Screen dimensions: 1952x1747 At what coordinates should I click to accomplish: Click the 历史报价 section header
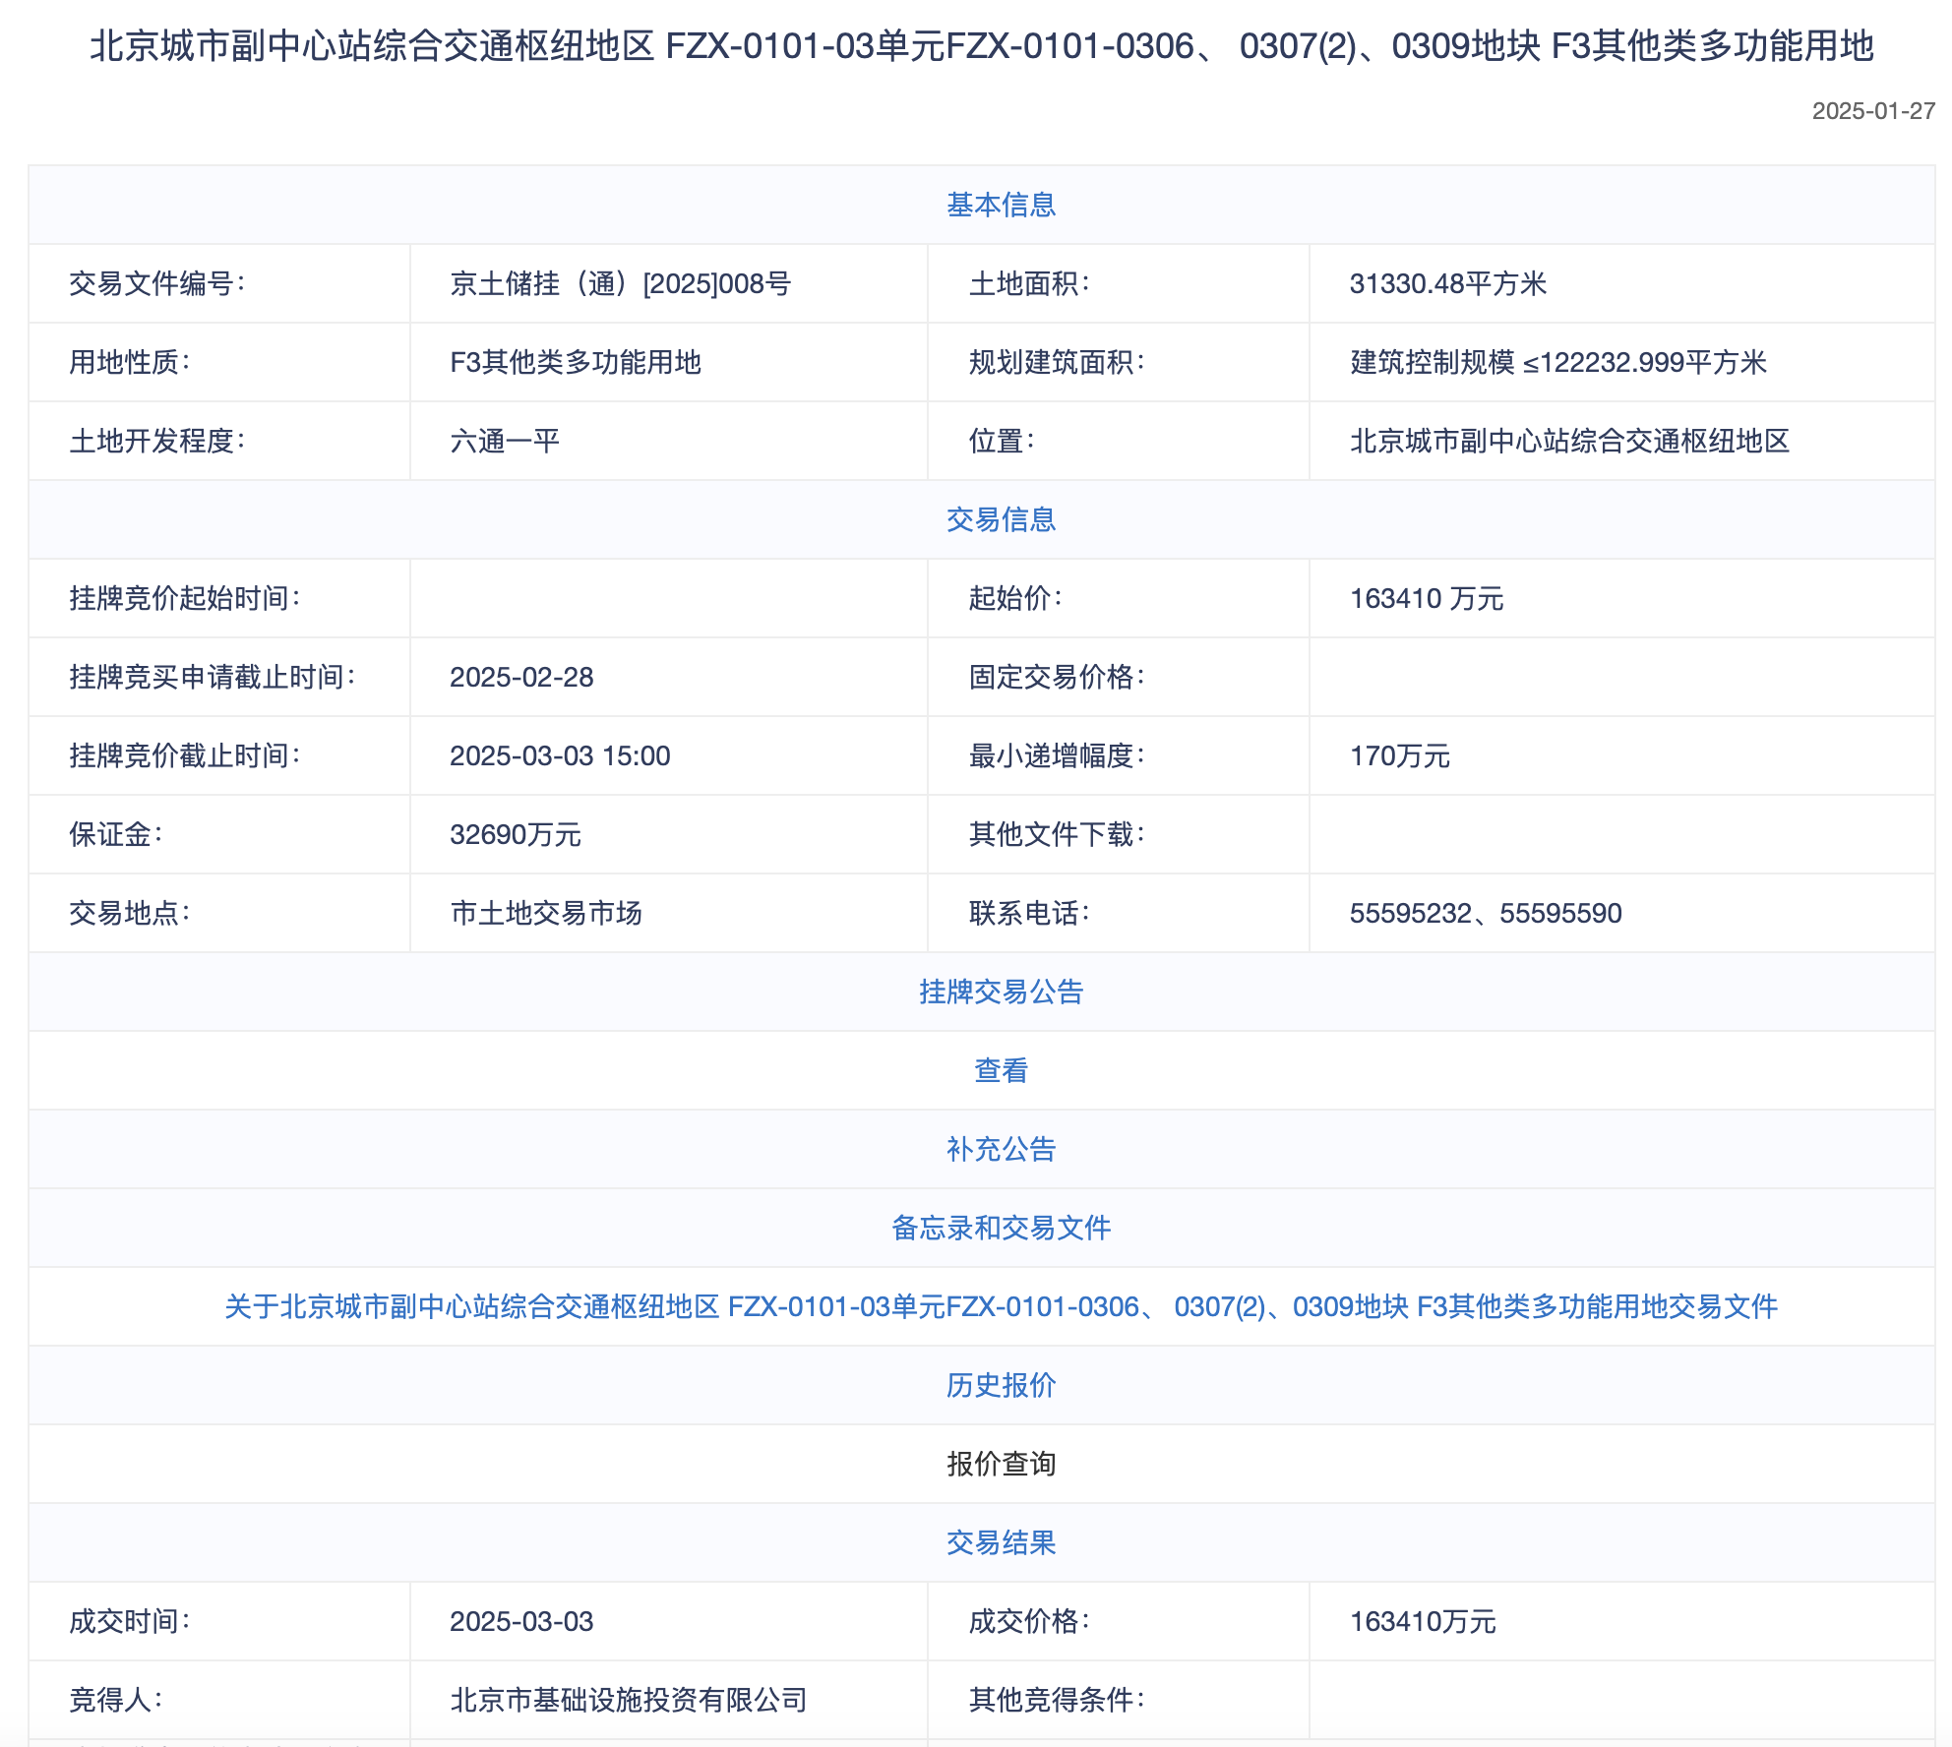(1001, 1385)
